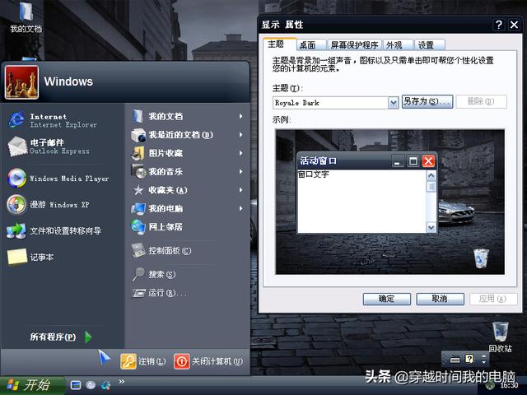Viewport: 527px width, 395px height.
Task: Switch to 屏幕保护程序 tab
Action: tap(355, 45)
